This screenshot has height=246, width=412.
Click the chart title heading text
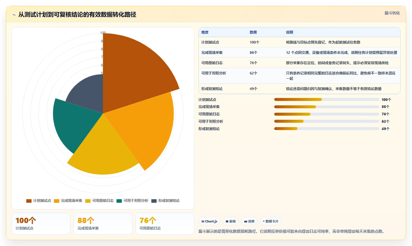click(77, 15)
